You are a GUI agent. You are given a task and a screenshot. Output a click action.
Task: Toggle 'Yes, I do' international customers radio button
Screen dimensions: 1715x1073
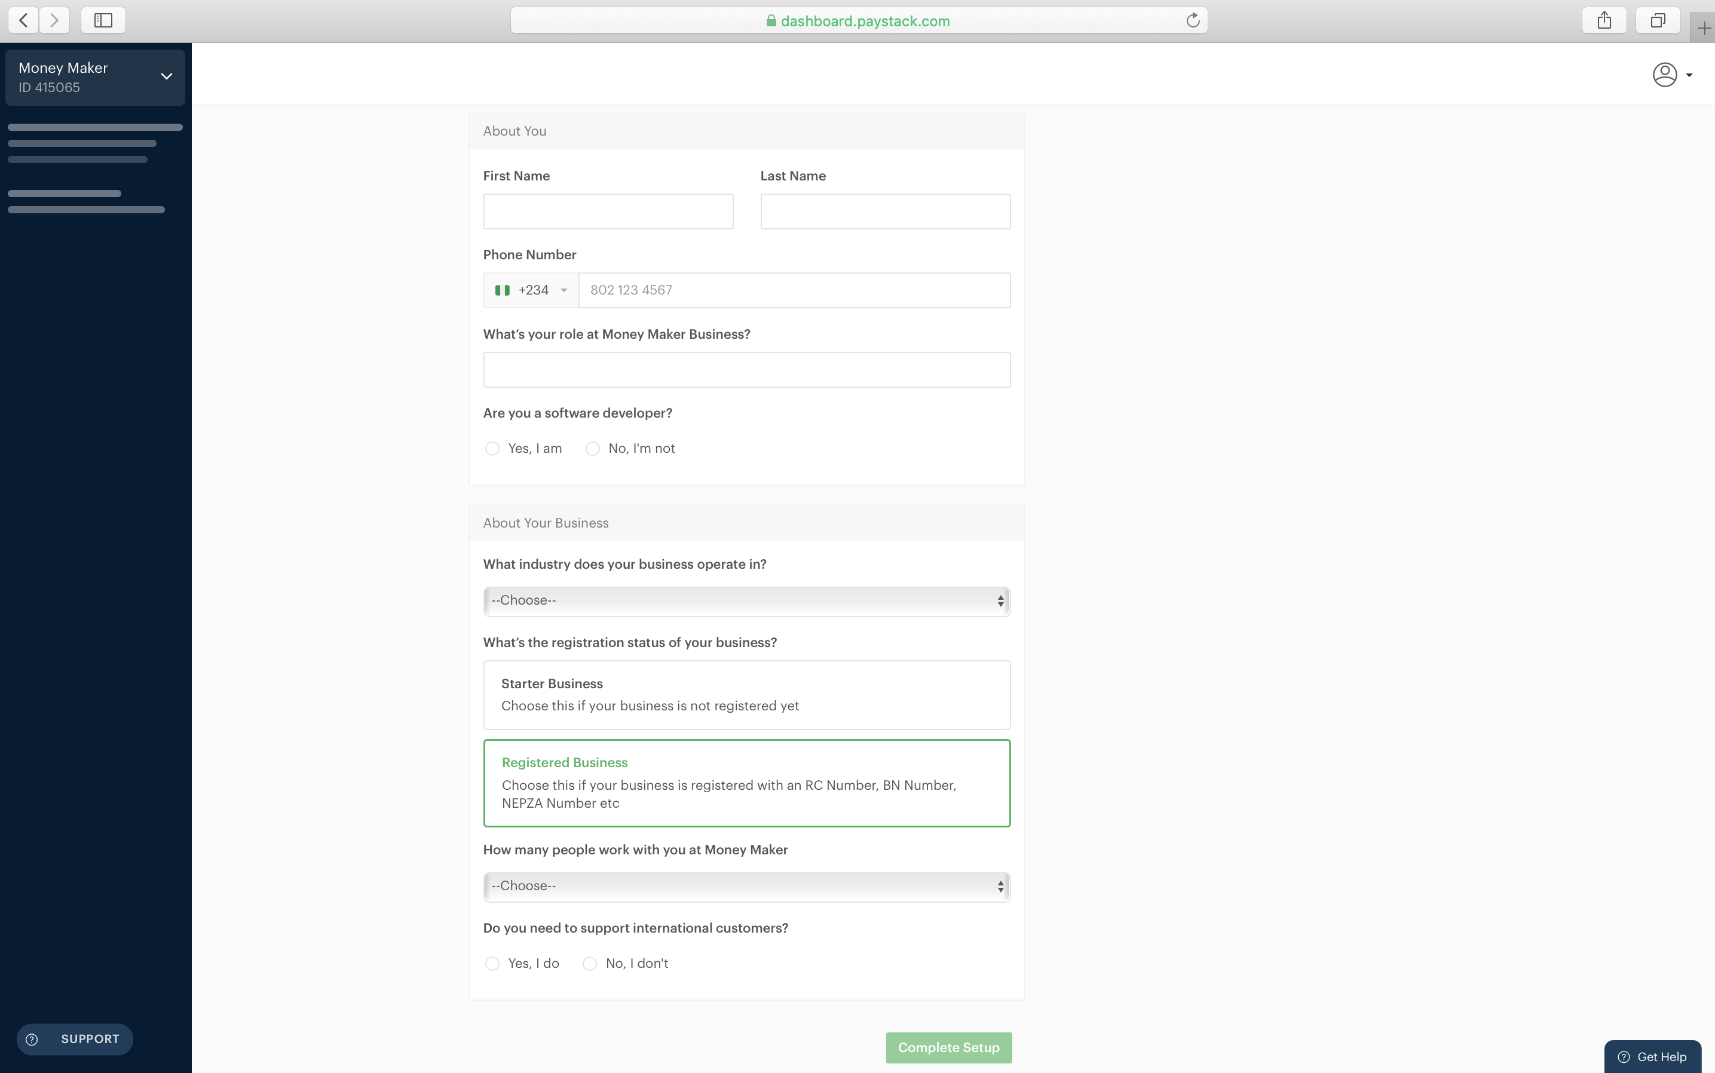[x=492, y=963]
